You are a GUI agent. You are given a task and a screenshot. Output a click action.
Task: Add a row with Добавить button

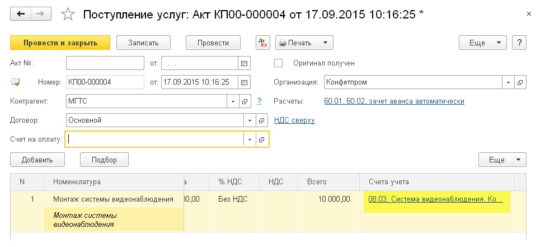click(37, 160)
